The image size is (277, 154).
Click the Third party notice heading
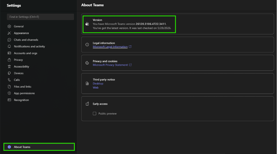104,80
